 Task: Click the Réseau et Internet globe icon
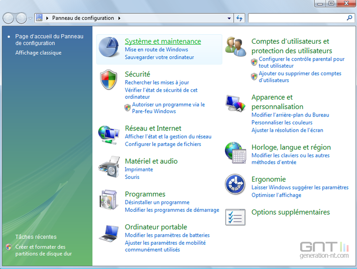(109, 135)
